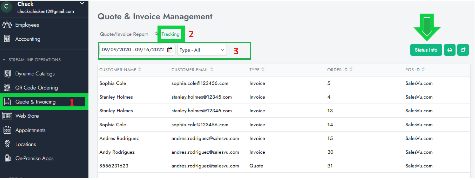Click the Employees icon in sidebar
Screen dimensions: 475x180
click(7, 25)
